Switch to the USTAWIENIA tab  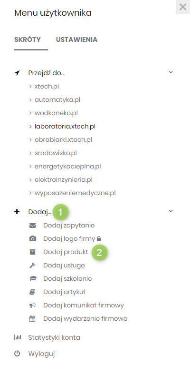click(x=76, y=39)
